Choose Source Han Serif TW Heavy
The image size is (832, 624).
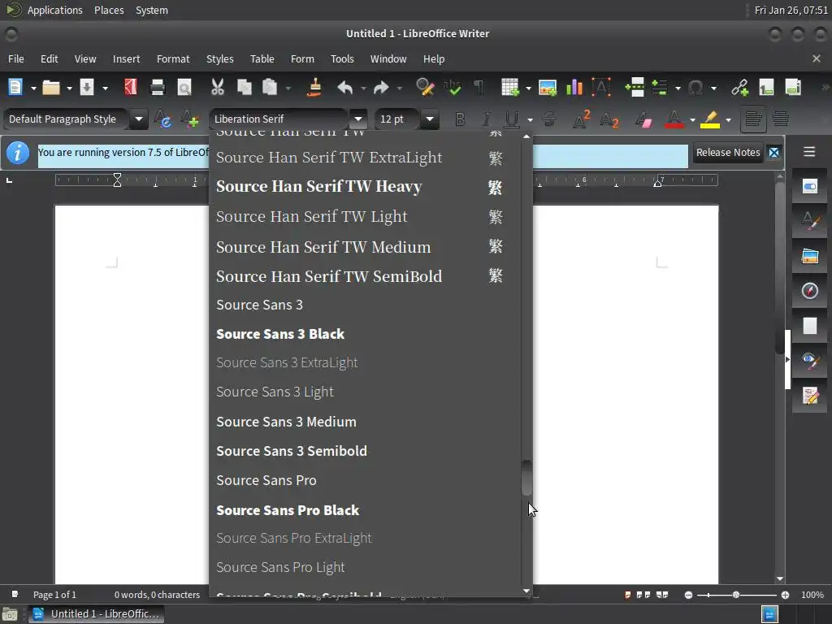coord(365,186)
